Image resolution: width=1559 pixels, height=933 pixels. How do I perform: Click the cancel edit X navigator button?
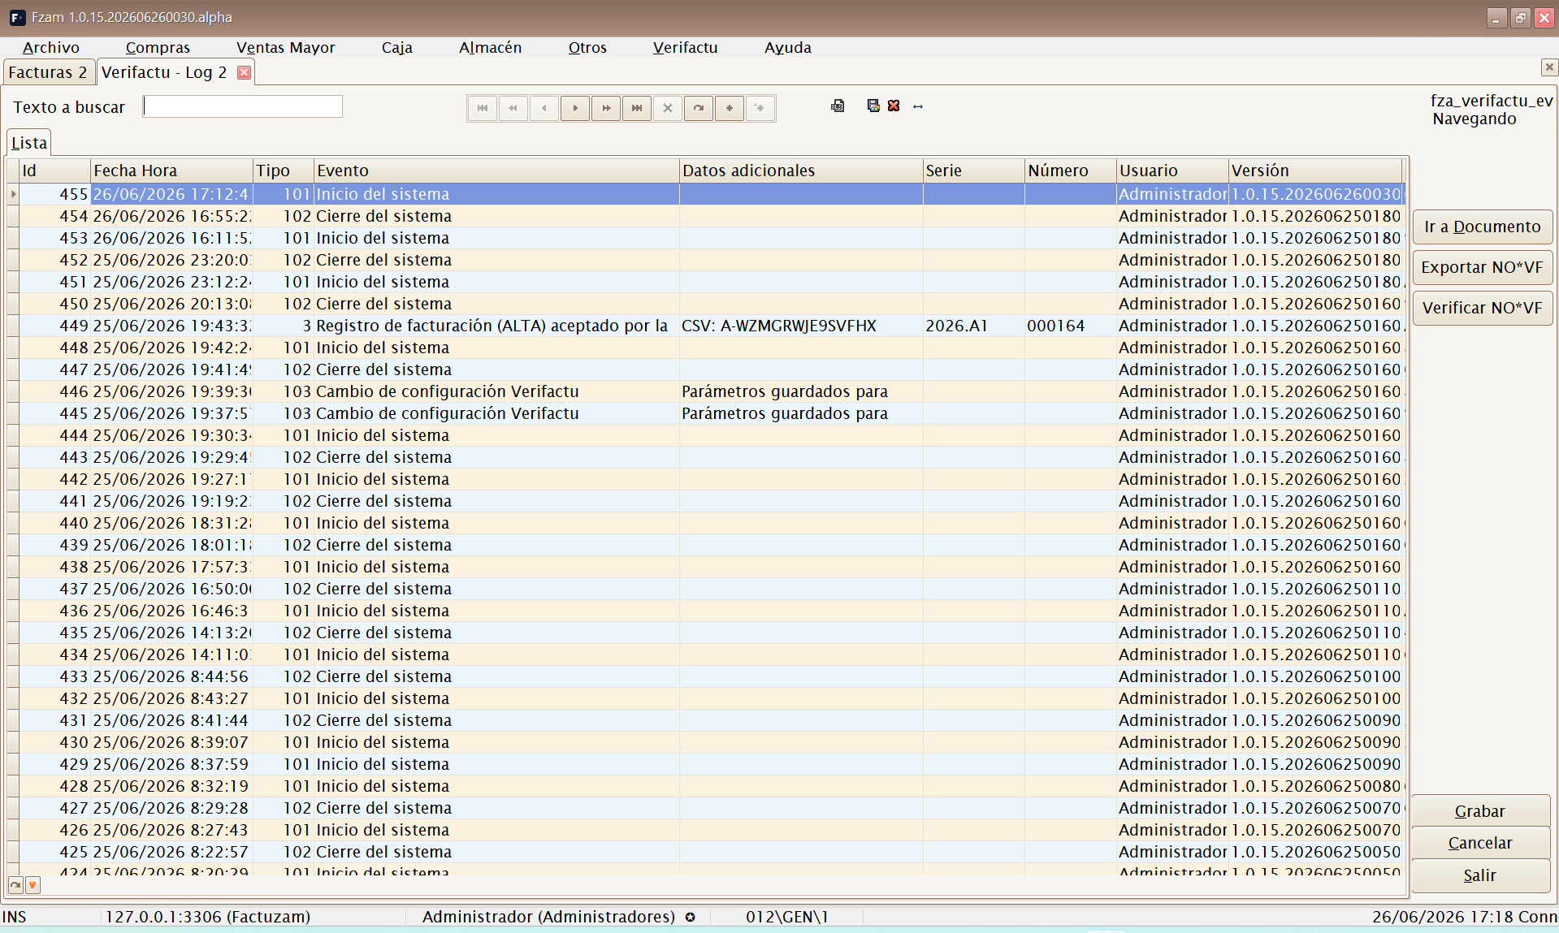point(668,108)
